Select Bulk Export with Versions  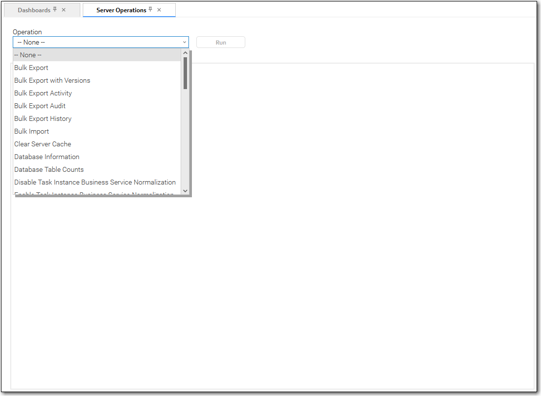[52, 80]
